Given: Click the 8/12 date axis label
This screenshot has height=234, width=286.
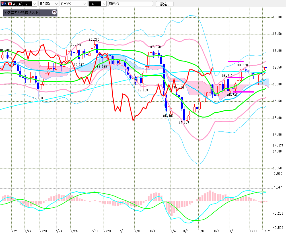Looking at the screenshot, I should [x=266, y=231].
